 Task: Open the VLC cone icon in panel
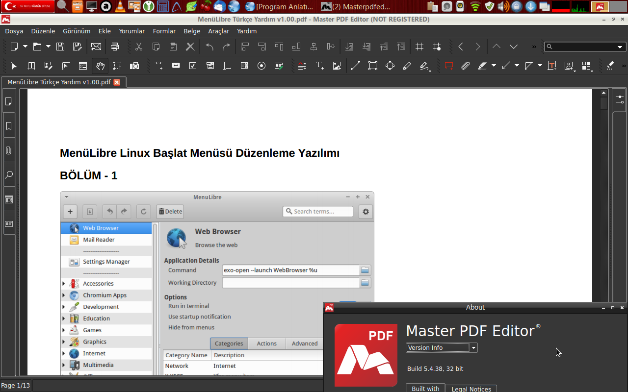pyautogui.click(x=120, y=6)
